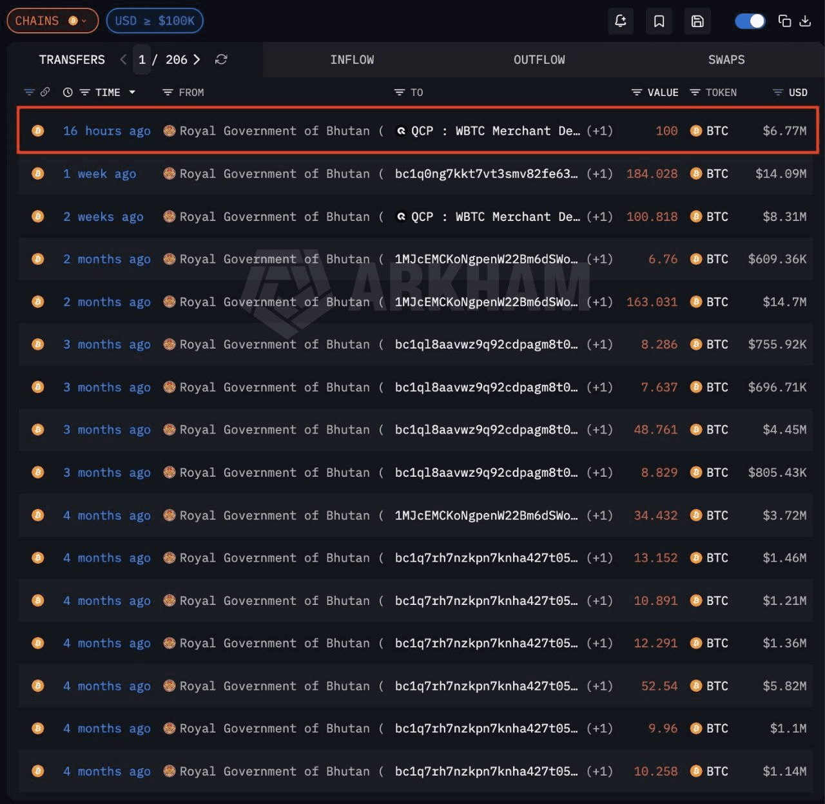Click the alert bell icon
The width and height of the screenshot is (825, 804).
click(620, 21)
